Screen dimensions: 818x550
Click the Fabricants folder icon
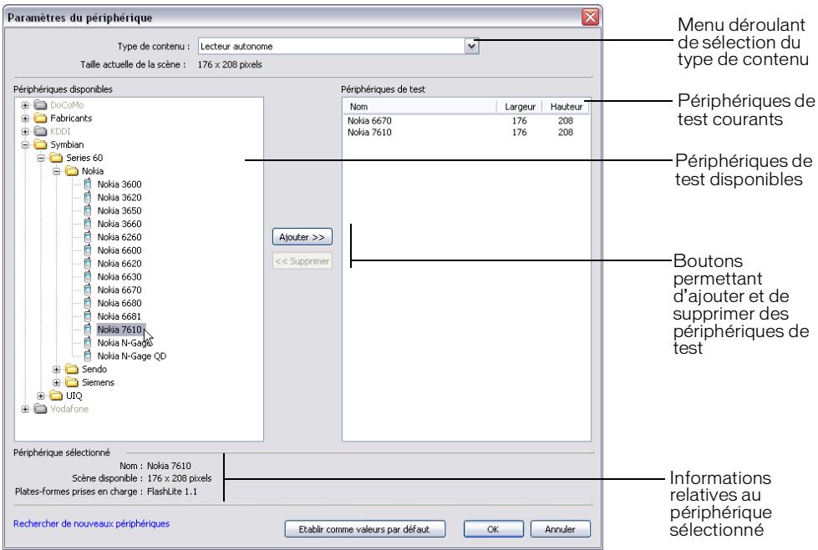(41, 119)
